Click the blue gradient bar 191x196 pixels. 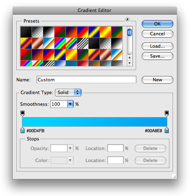[x=95, y=122]
